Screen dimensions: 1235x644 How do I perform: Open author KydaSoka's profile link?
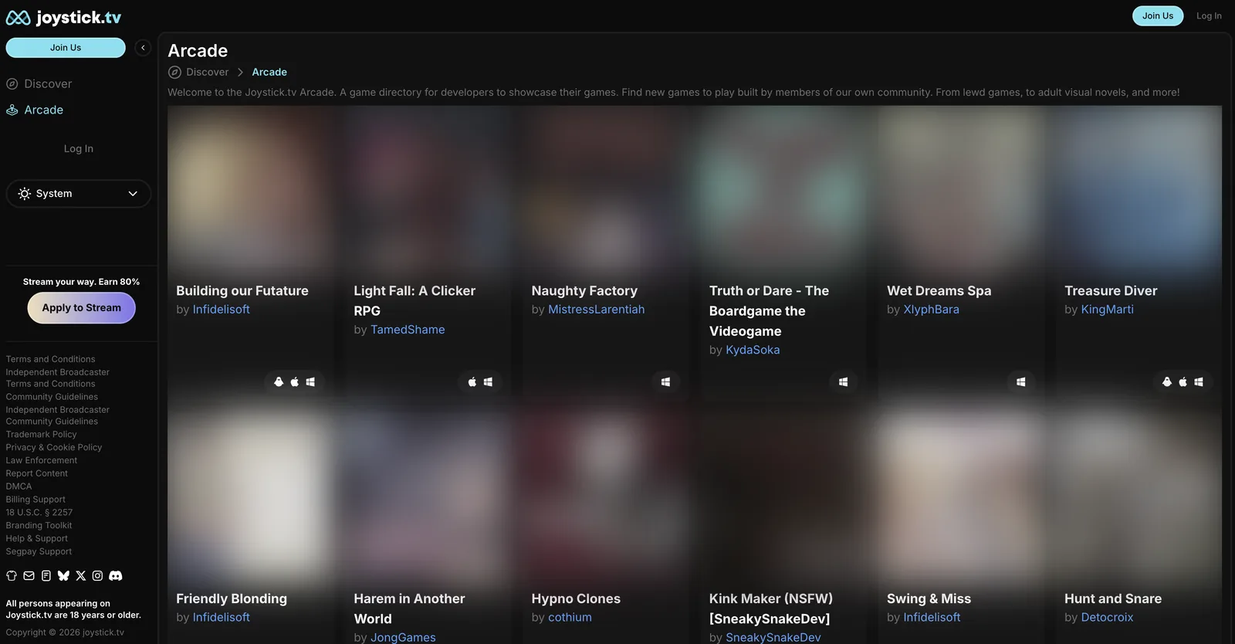753,350
